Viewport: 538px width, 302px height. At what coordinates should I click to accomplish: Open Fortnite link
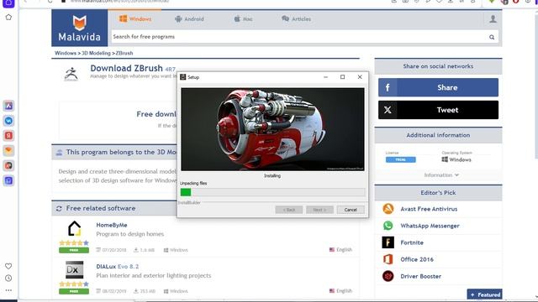tap(412, 242)
